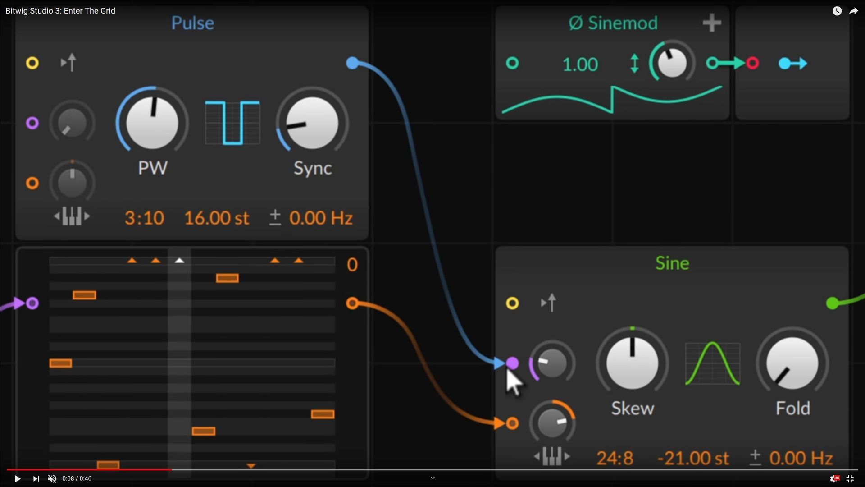Skip to the next video
This screenshot has height=487, width=865.
36,478
